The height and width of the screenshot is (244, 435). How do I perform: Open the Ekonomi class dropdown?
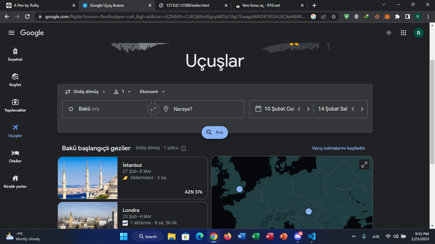[152, 92]
